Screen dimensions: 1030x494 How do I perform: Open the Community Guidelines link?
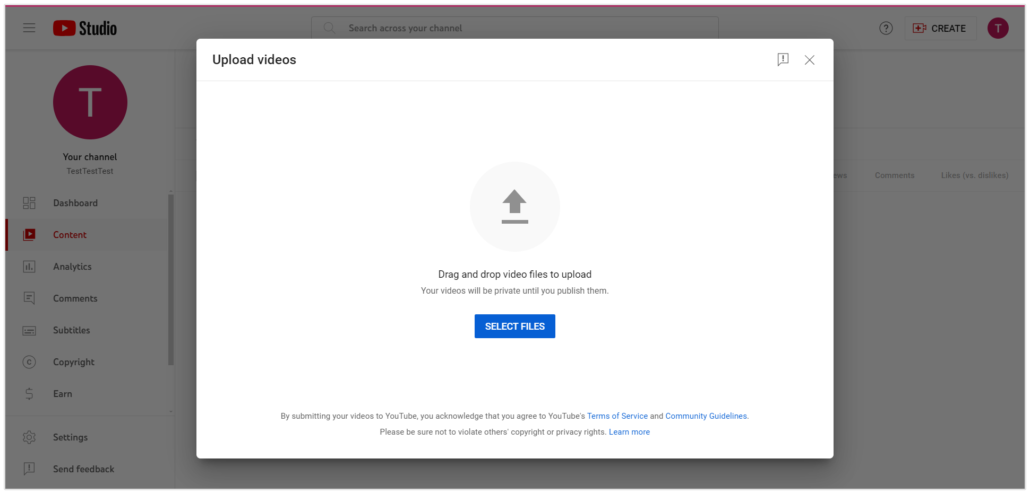point(706,416)
